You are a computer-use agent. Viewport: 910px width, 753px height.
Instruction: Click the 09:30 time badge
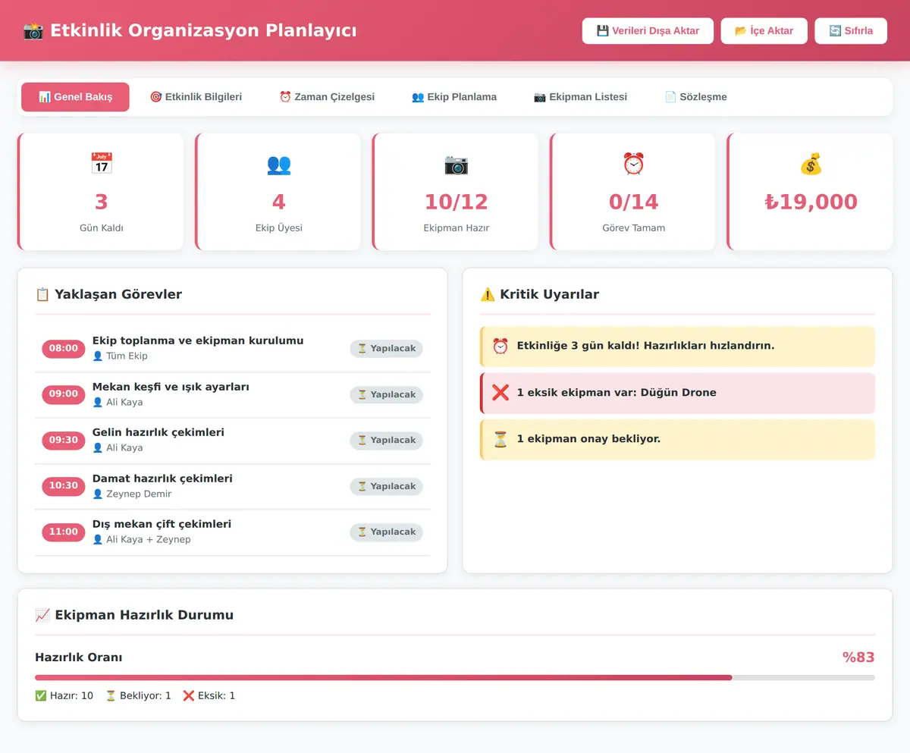(64, 440)
